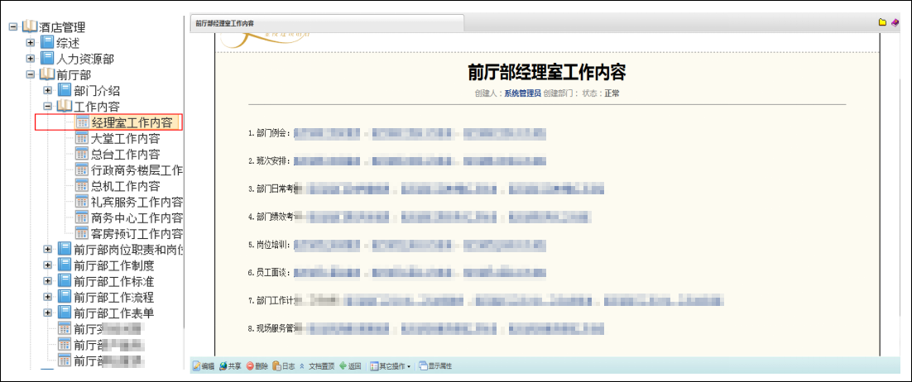Select 总台工作内容 tree item

[x=124, y=154]
